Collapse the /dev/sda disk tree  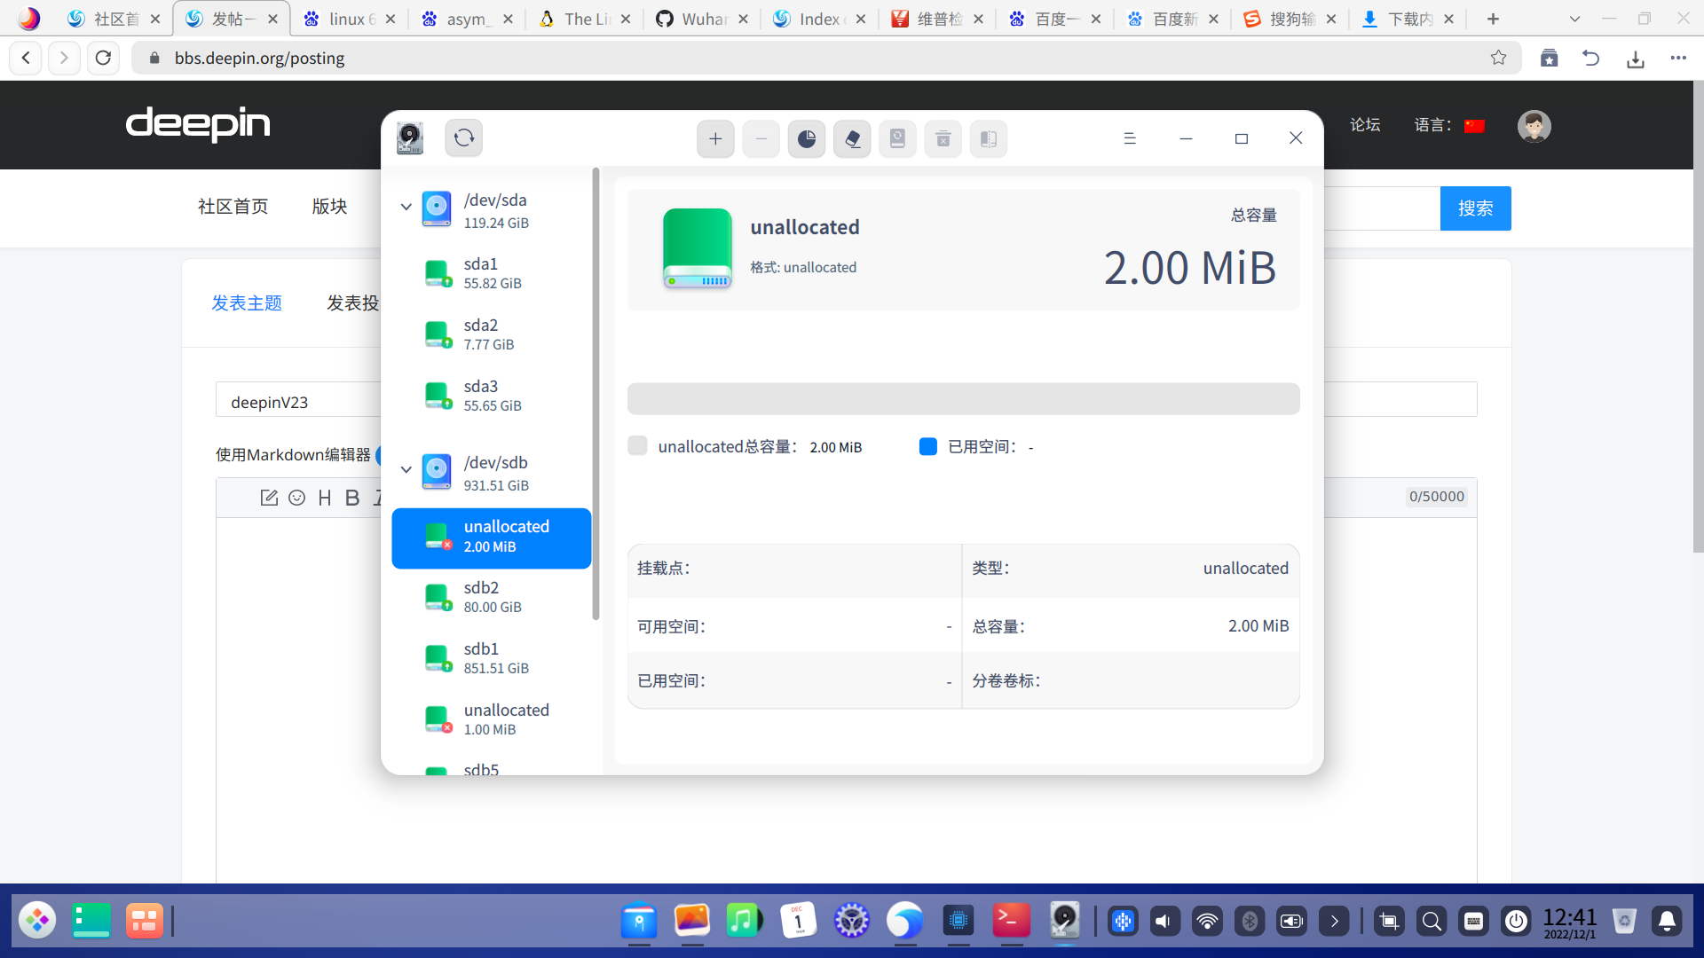coord(406,207)
